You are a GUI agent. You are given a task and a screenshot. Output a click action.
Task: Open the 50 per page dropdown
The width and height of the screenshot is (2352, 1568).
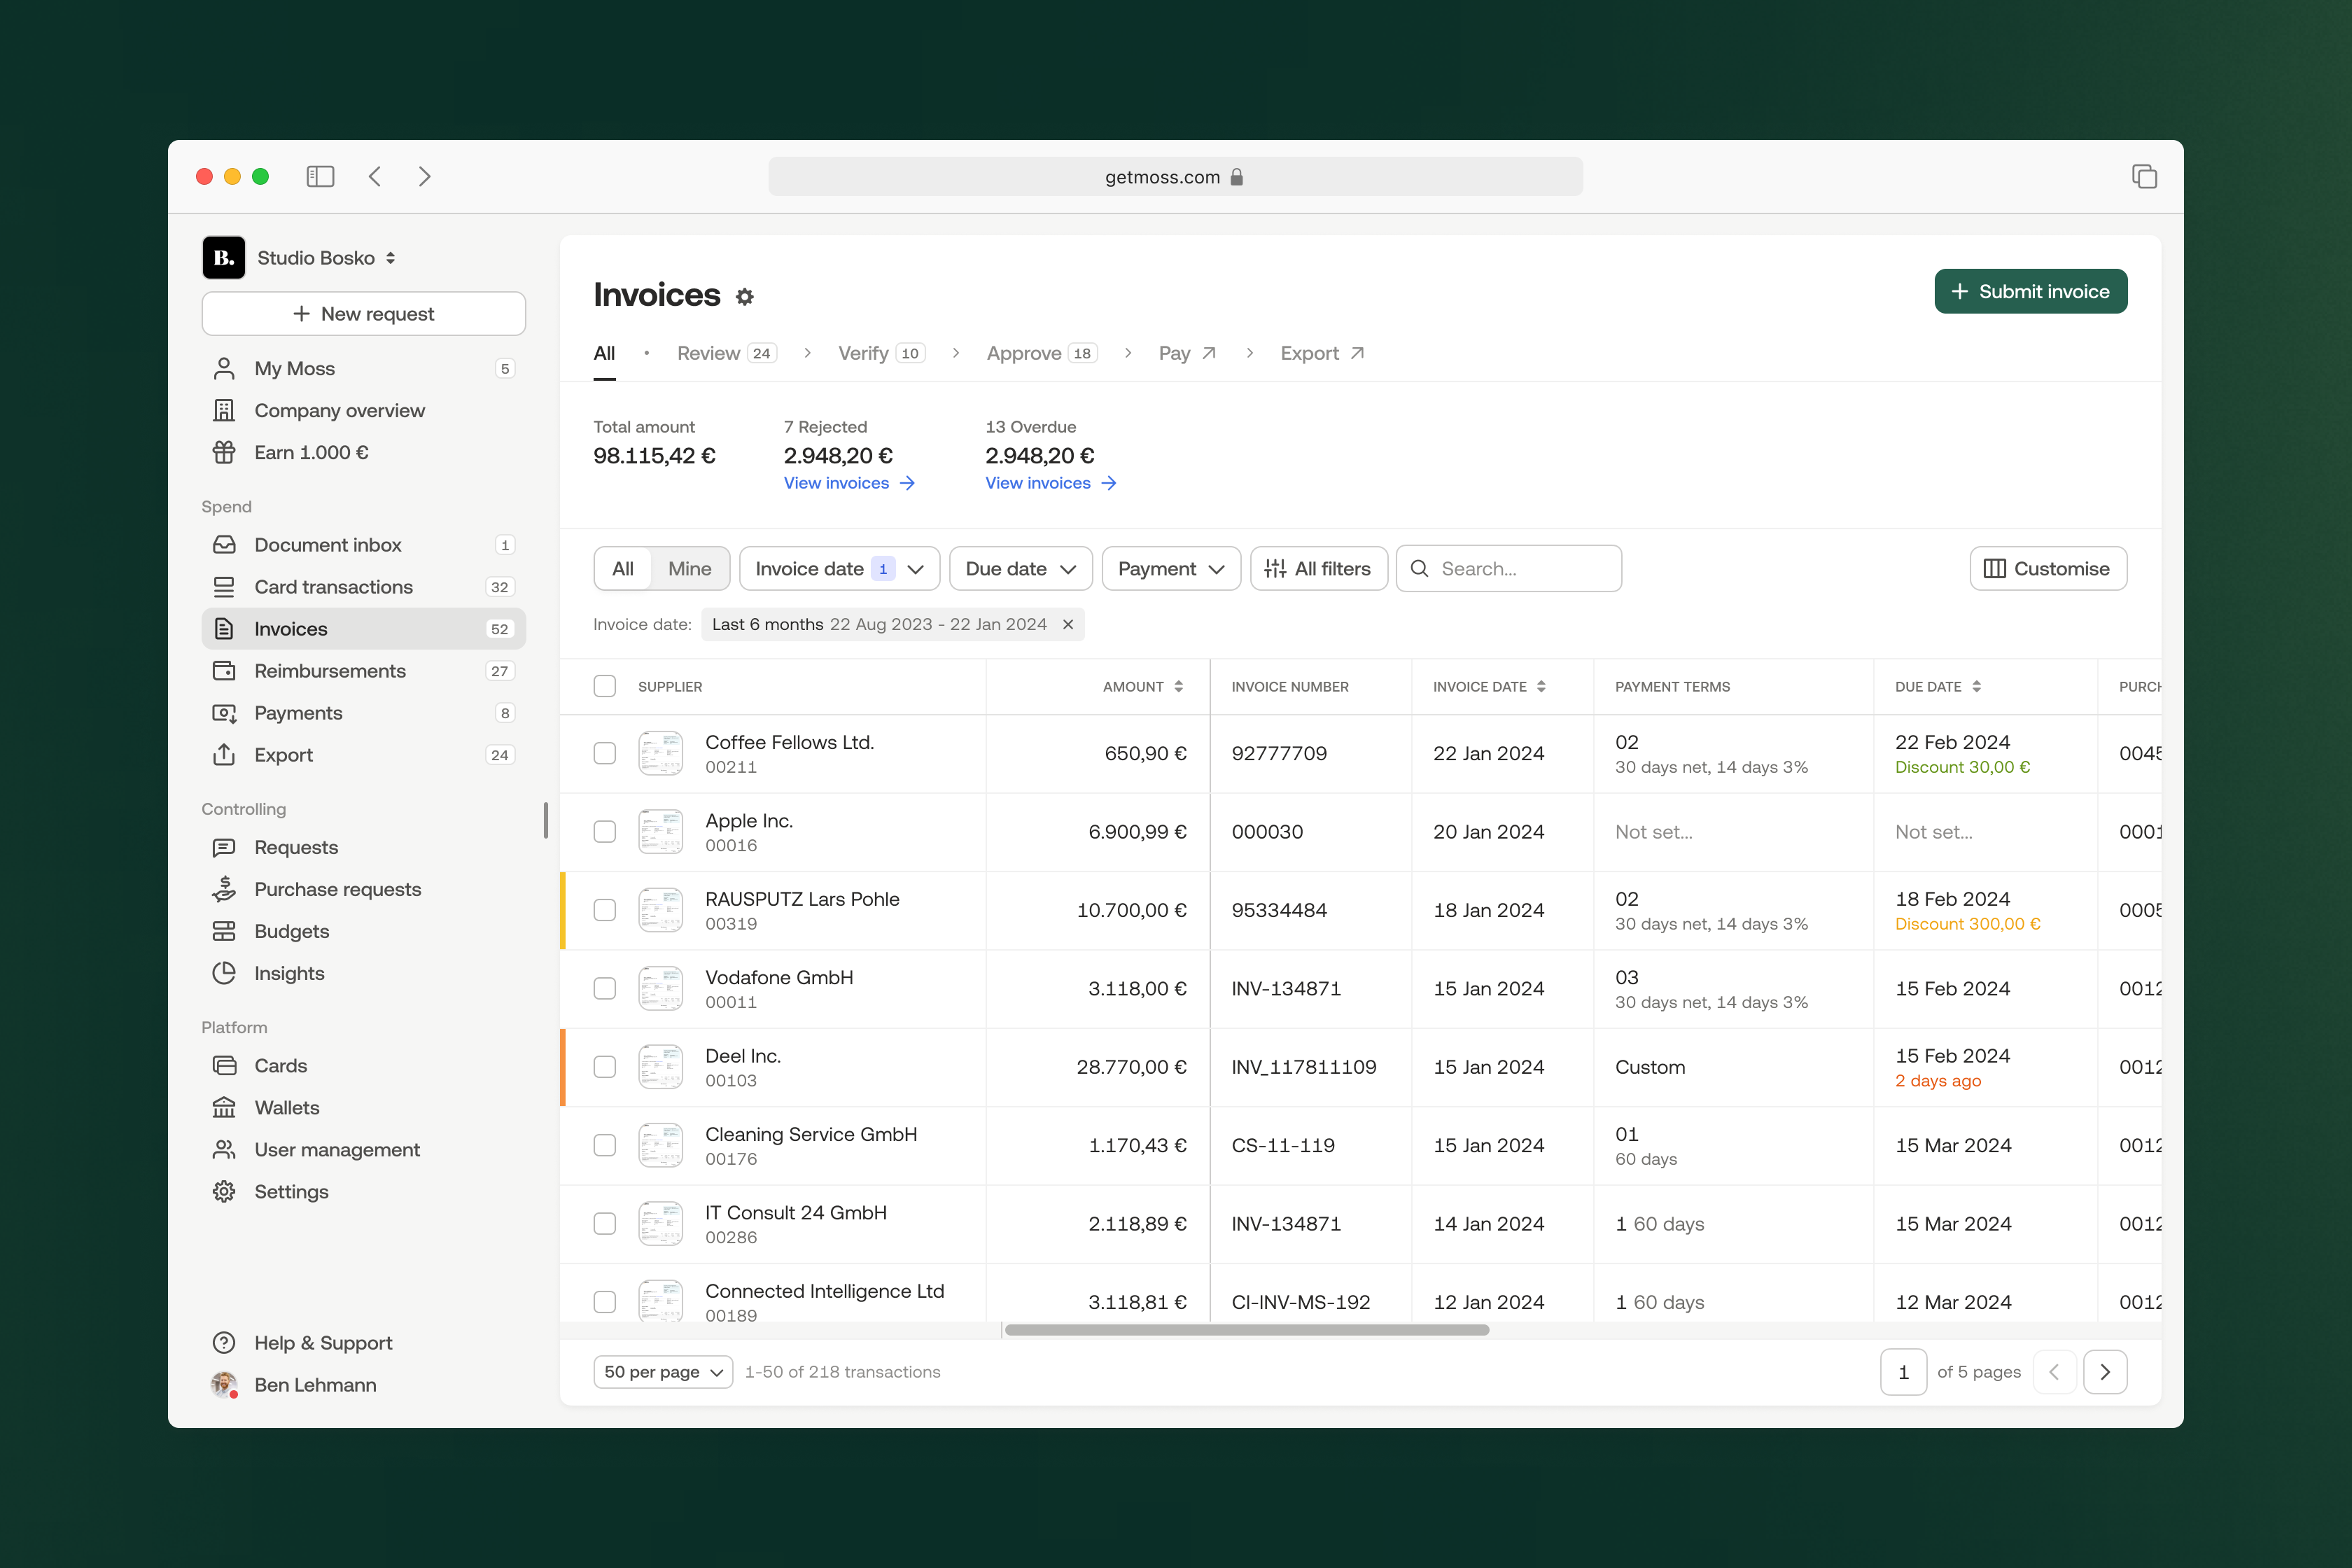pos(662,1372)
